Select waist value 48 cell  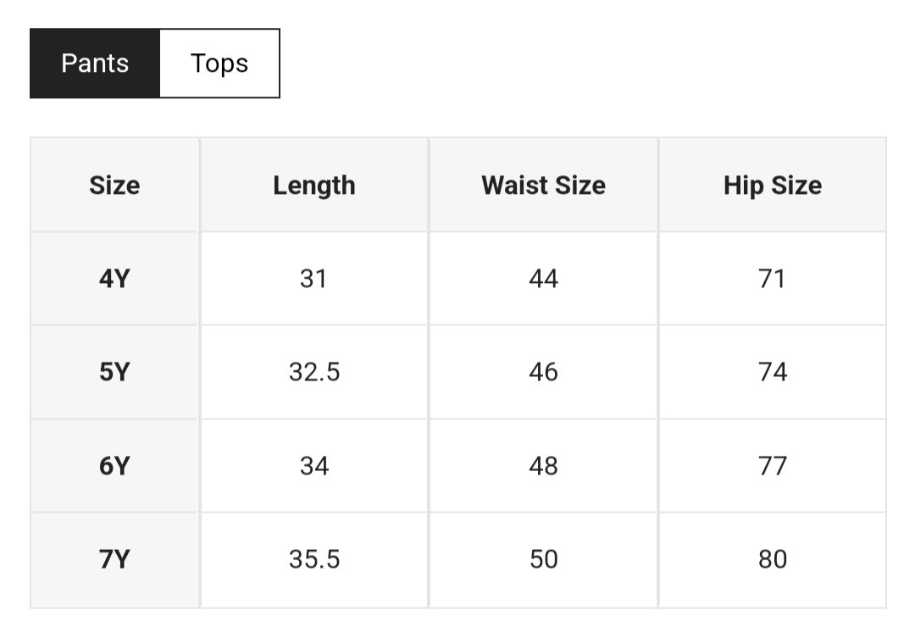tap(543, 466)
